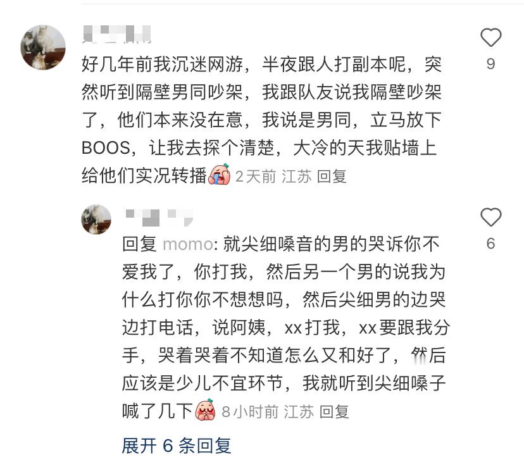Tap the heart on the momo reply comment
Image resolution: width=524 pixels, height=467 pixels.
pos(490,217)
